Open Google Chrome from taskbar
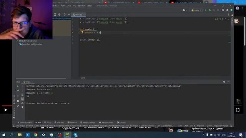 [36, 135]
